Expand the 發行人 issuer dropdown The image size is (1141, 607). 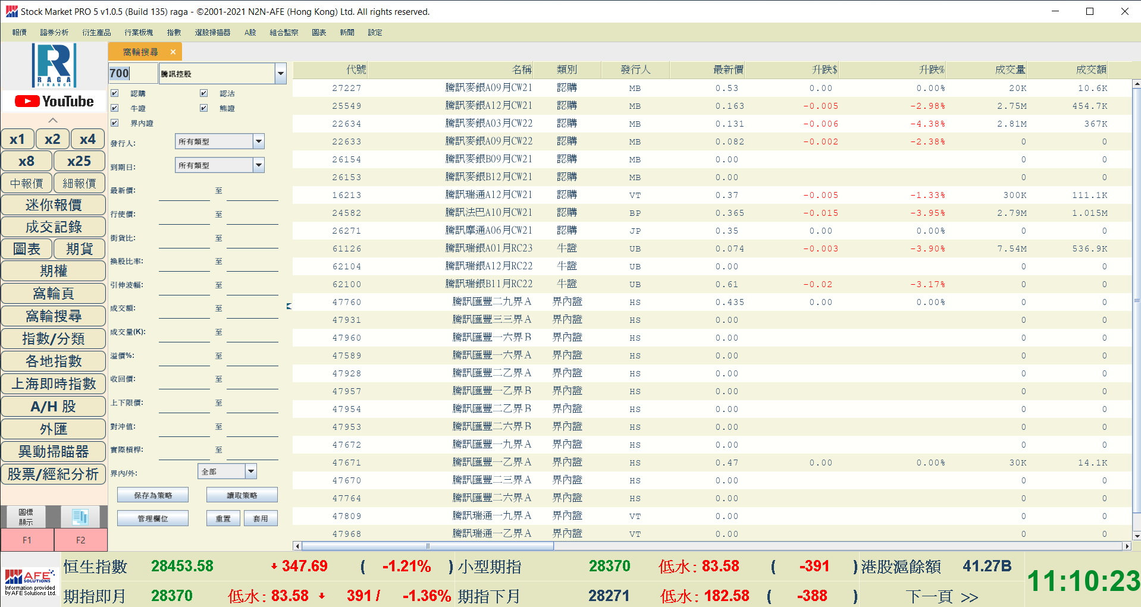click(x=258, y=141)
